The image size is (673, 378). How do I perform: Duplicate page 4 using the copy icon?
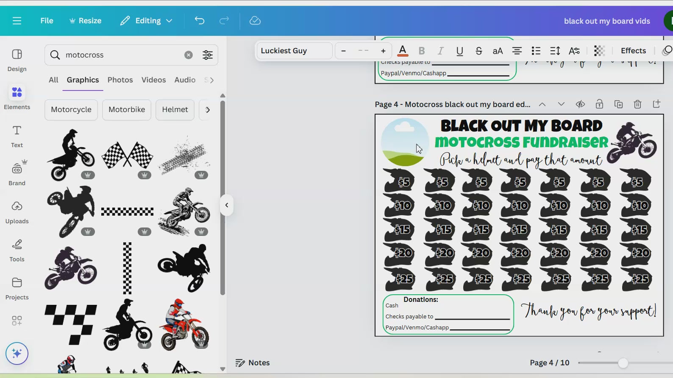[x=618, y=104]
